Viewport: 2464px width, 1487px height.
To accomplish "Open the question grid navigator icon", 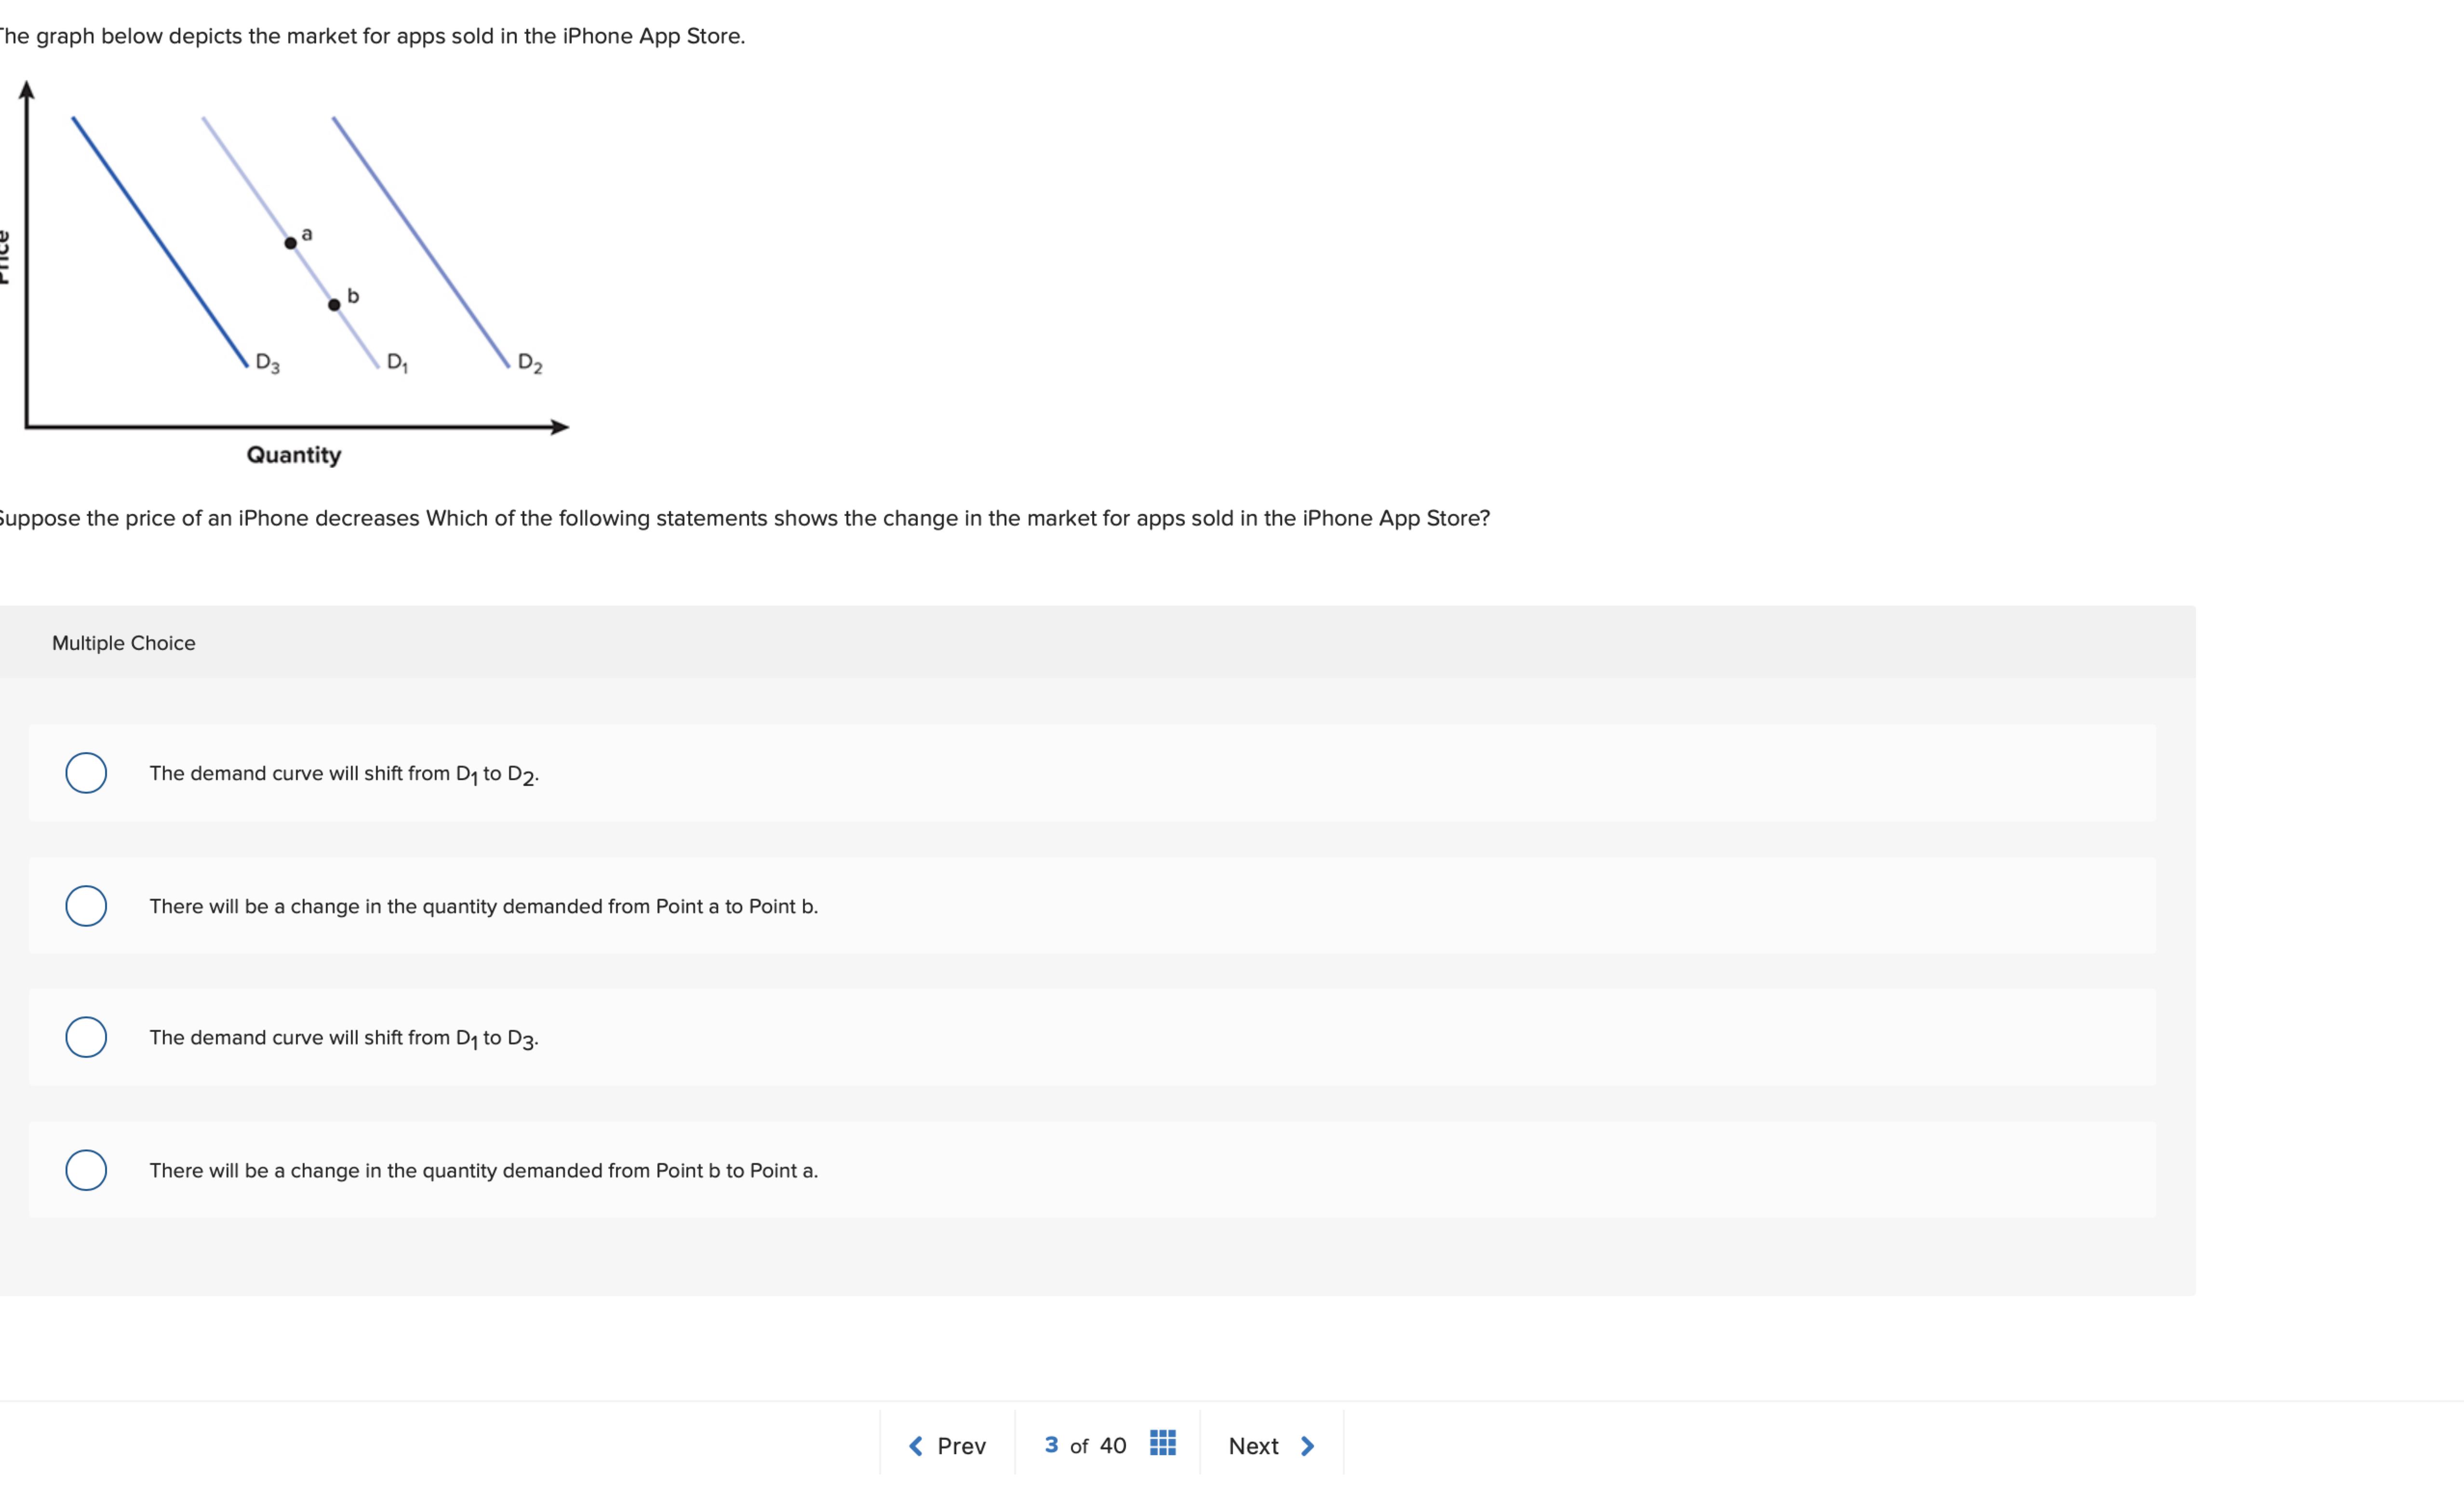I will (1162, 1443).
